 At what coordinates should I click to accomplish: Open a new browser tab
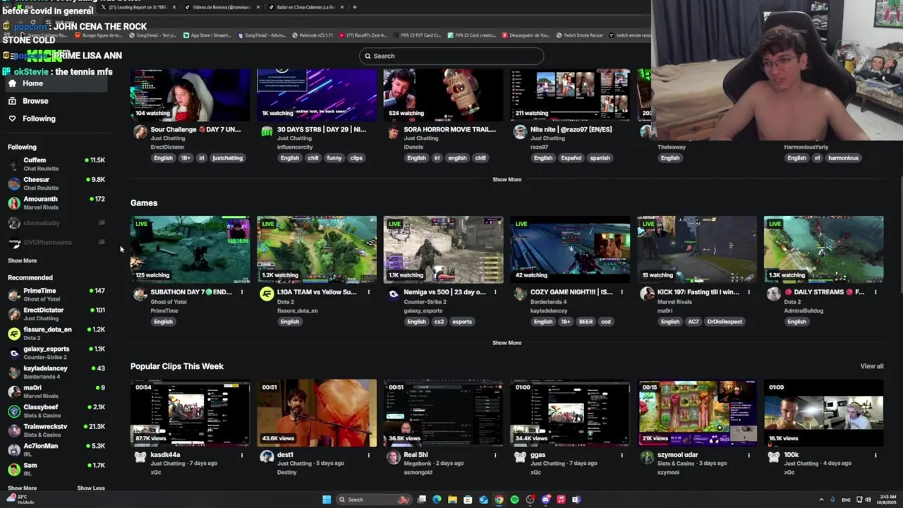(x=354, y=7)
